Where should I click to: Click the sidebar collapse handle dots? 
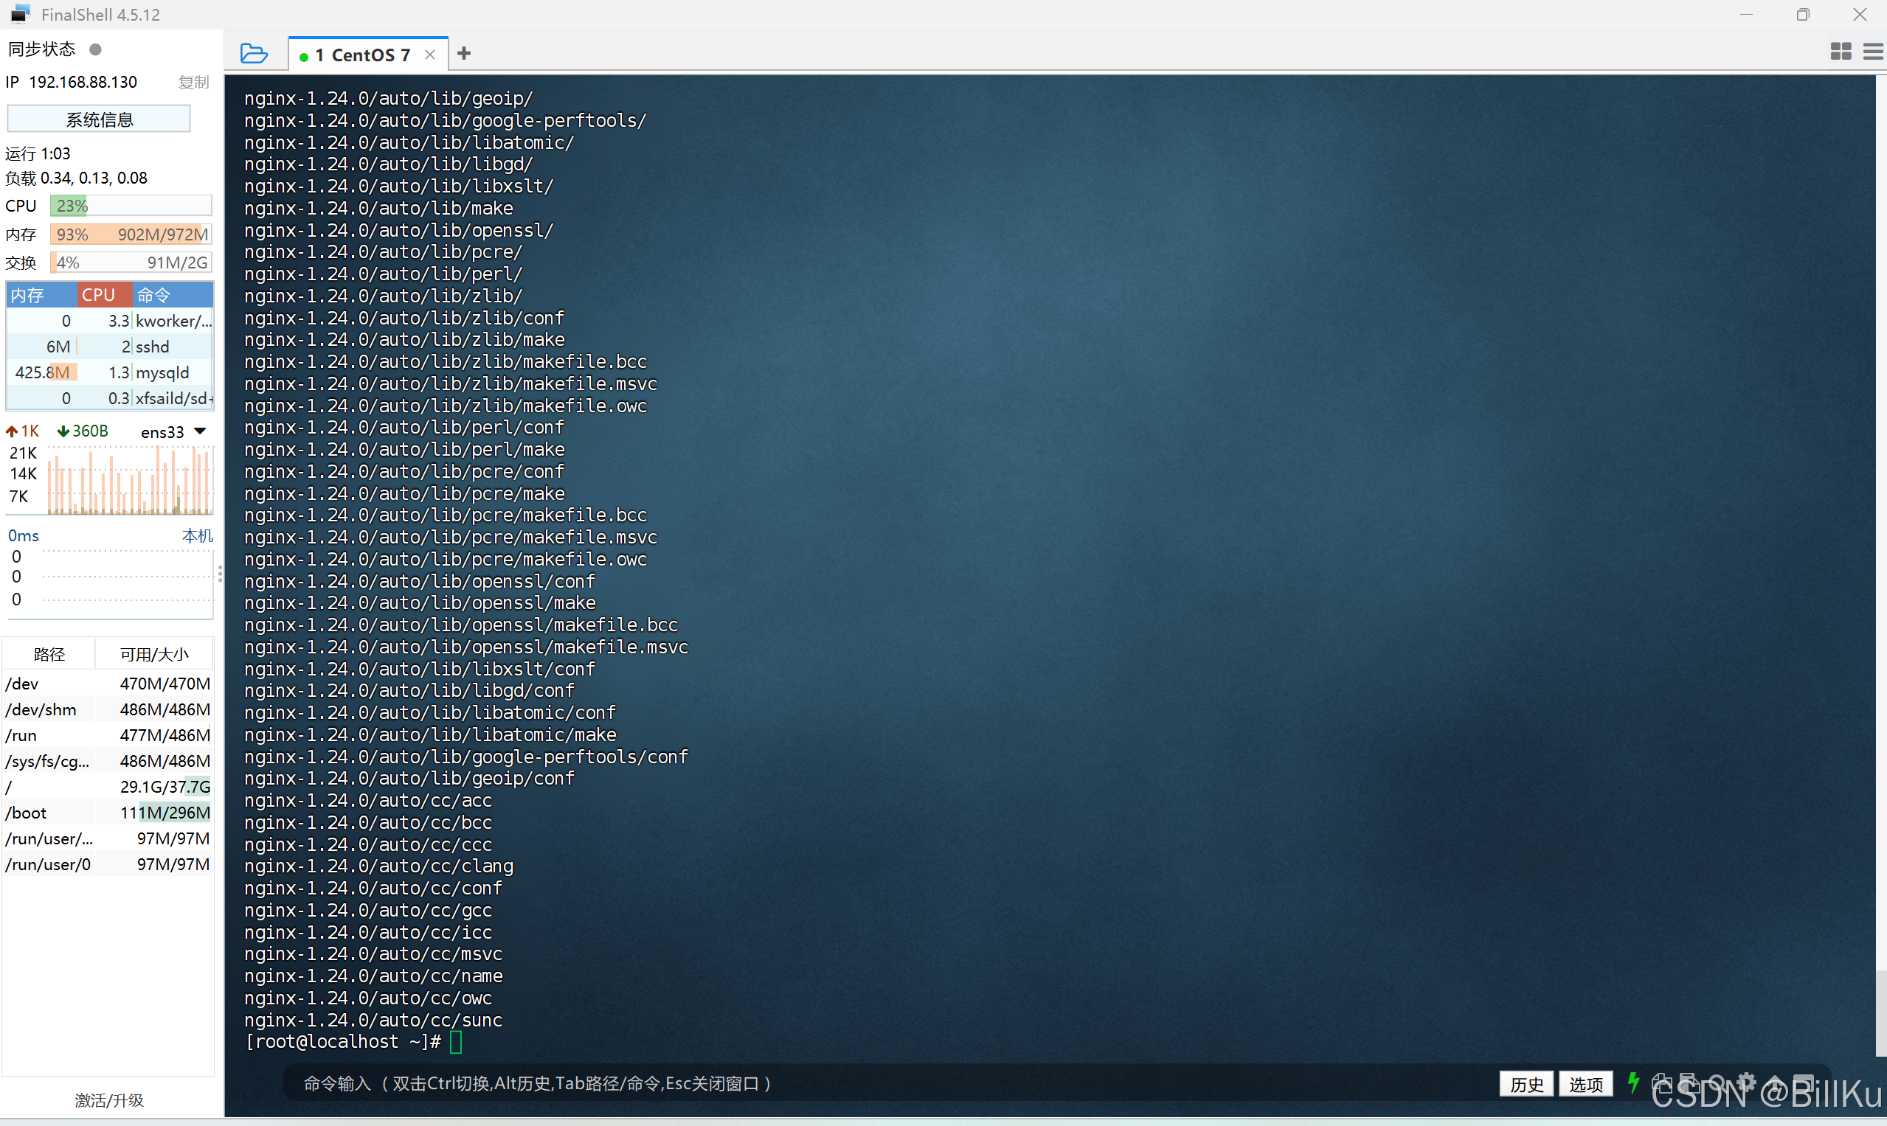(x=220, y=574)
